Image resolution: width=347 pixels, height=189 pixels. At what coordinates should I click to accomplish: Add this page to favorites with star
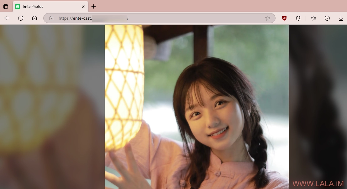(267, 18)
